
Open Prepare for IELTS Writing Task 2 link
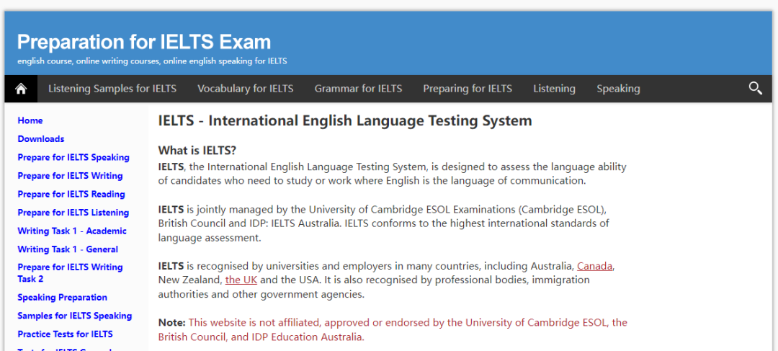(70, 273)
